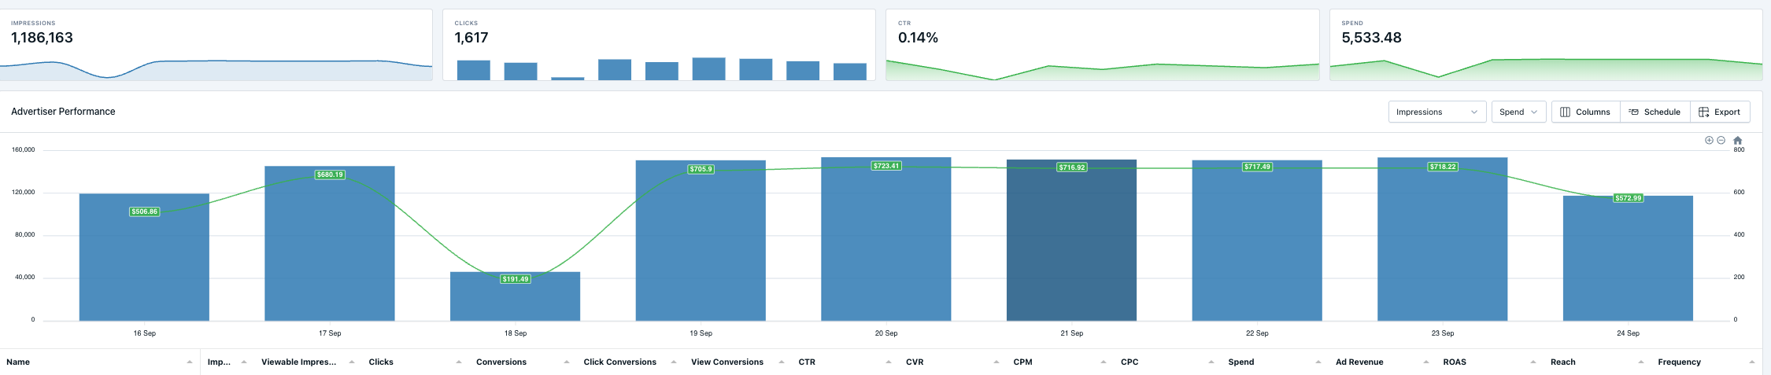The height and width of the screenshot is (375, 1771).
Task: Click the sort arrow in Conversions column
Action: pyautogui.click(x=566, y=362)
